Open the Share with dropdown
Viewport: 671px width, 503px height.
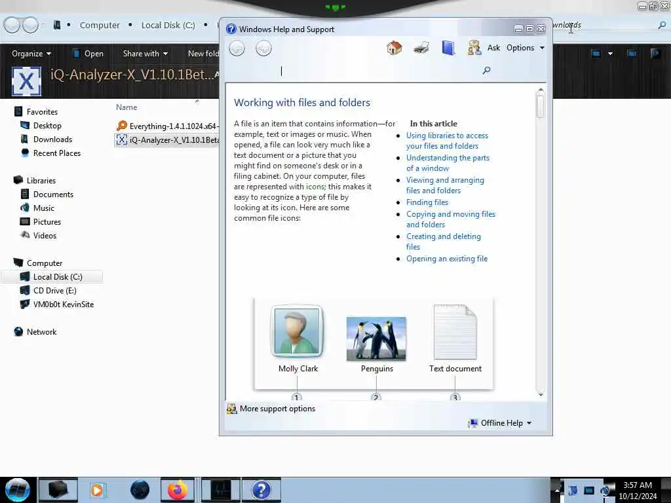145,54
